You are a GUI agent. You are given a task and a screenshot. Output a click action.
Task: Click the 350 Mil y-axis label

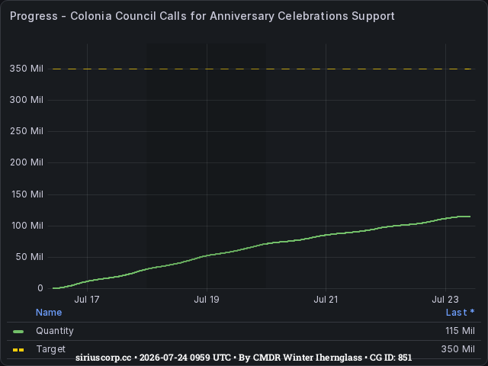coord(27,69)
